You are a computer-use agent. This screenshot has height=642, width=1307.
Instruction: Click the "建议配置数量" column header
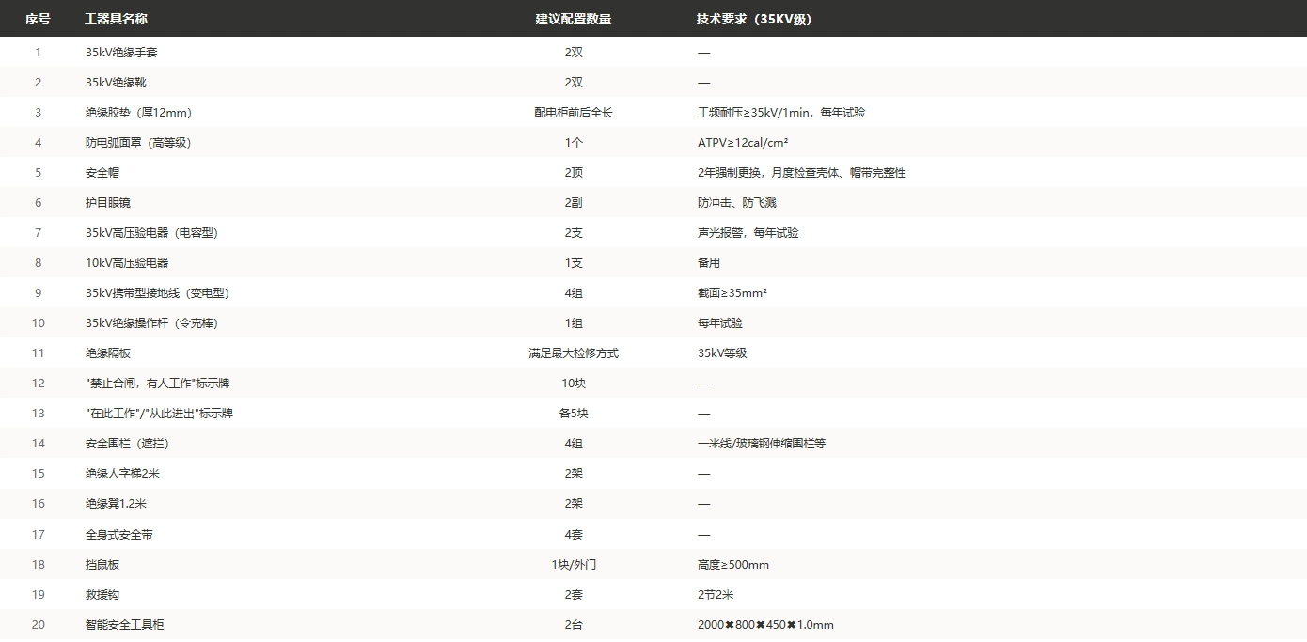pos(574,19)
